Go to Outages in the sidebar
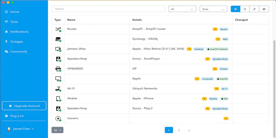This screenshot has height=138, width=276. (16, 42)
